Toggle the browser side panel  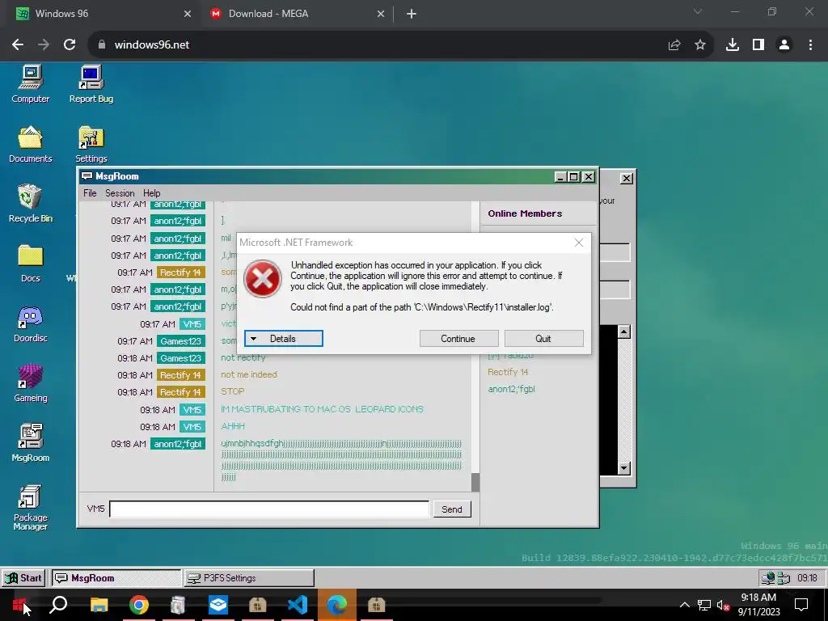click(x=758, y=45)
